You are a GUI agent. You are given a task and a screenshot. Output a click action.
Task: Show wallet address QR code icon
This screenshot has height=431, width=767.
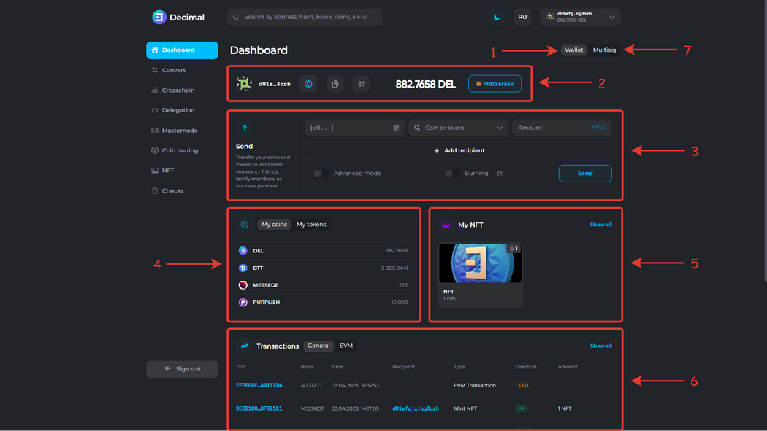(361, 83)
